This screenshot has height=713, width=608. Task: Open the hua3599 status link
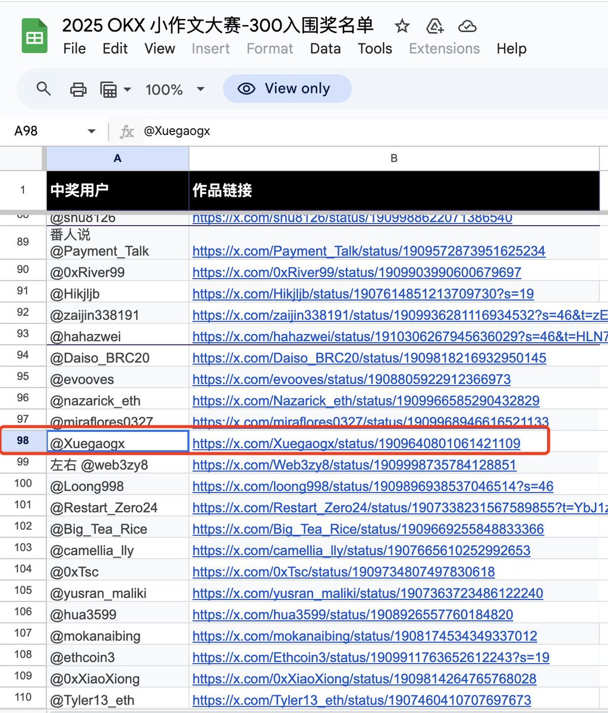tap(353, 614)
